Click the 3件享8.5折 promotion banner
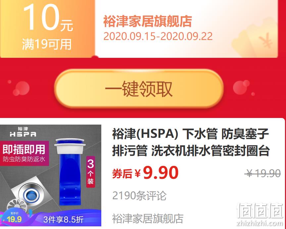The width and height of the screenshot is (286, 229). point(63,219)
